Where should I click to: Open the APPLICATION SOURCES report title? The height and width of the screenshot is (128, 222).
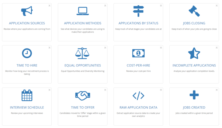point(27,23)
